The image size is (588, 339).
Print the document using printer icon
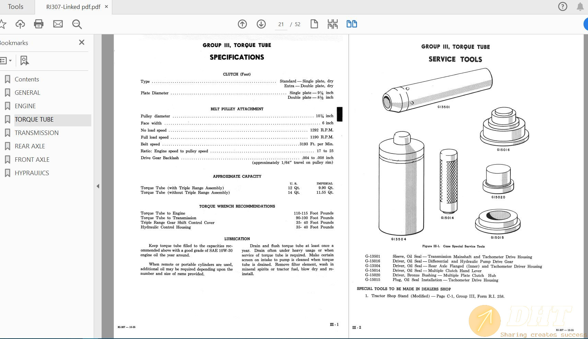click(x=39, y=24)
